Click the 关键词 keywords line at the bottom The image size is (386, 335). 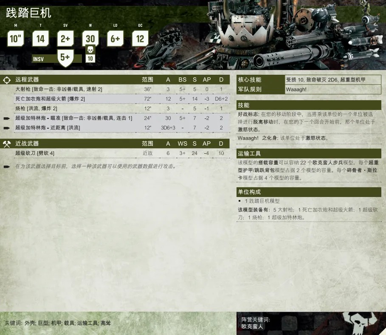pyautogui.click(x=58, y=323)
